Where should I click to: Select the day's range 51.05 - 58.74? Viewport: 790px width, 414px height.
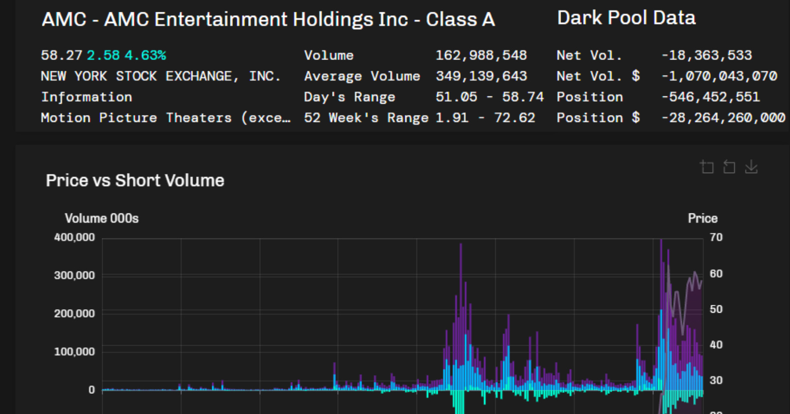click(490, 97)
